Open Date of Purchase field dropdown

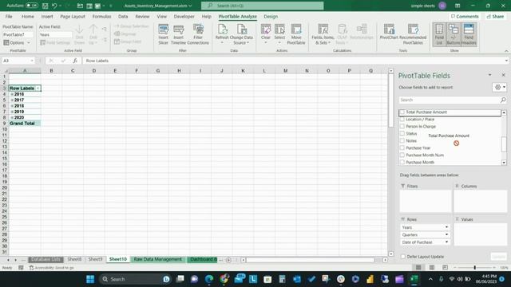[x=446, y=242]
